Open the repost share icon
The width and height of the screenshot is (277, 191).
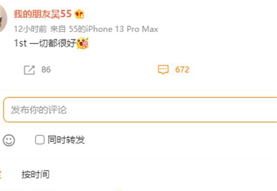coord(29,70)
